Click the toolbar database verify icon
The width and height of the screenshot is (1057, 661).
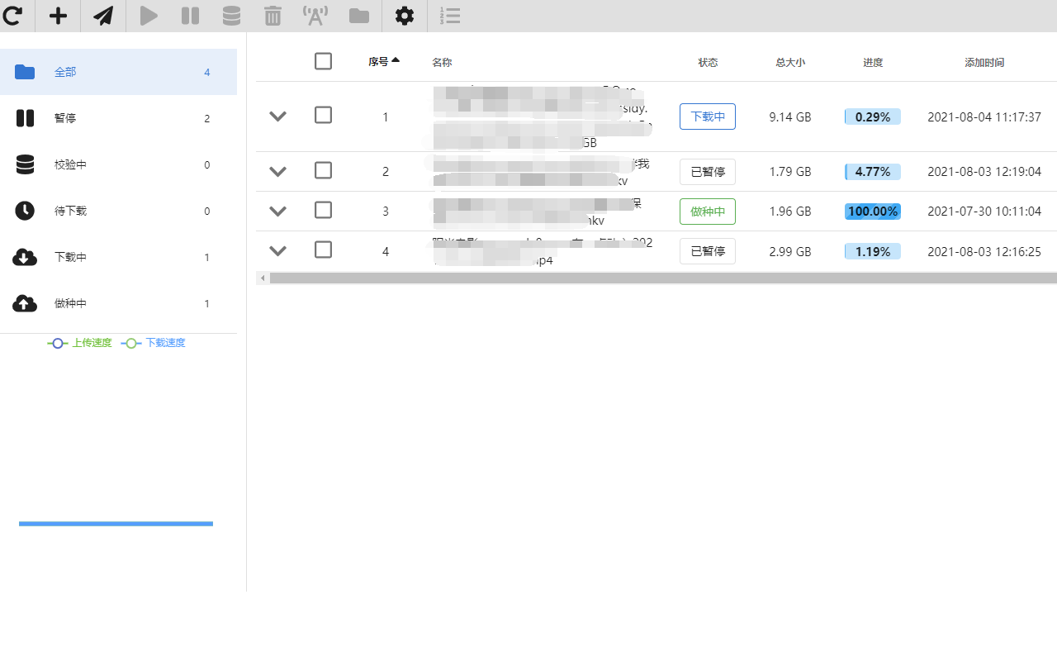(x=232, y=15)
